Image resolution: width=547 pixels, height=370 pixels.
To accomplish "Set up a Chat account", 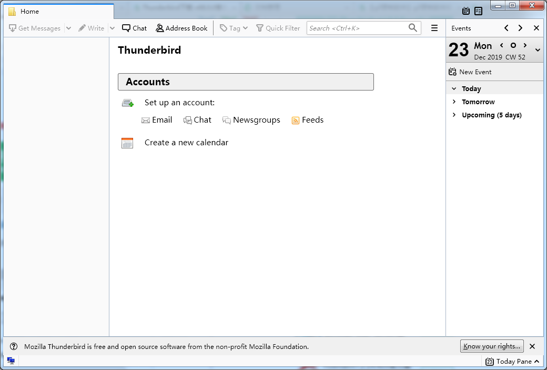I will (x=197, y=120).
